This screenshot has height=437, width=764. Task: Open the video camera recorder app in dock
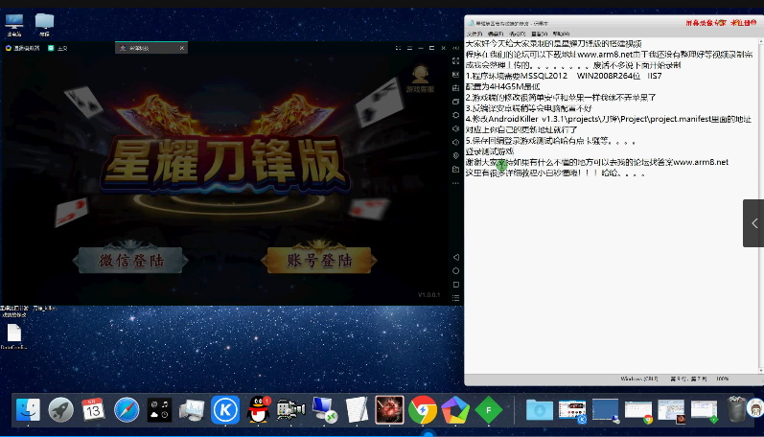click(290, 409)
